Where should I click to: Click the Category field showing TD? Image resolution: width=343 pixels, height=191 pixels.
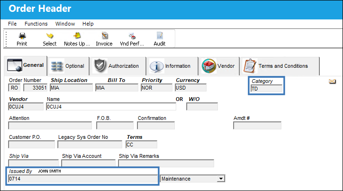(x=266, y=89)
